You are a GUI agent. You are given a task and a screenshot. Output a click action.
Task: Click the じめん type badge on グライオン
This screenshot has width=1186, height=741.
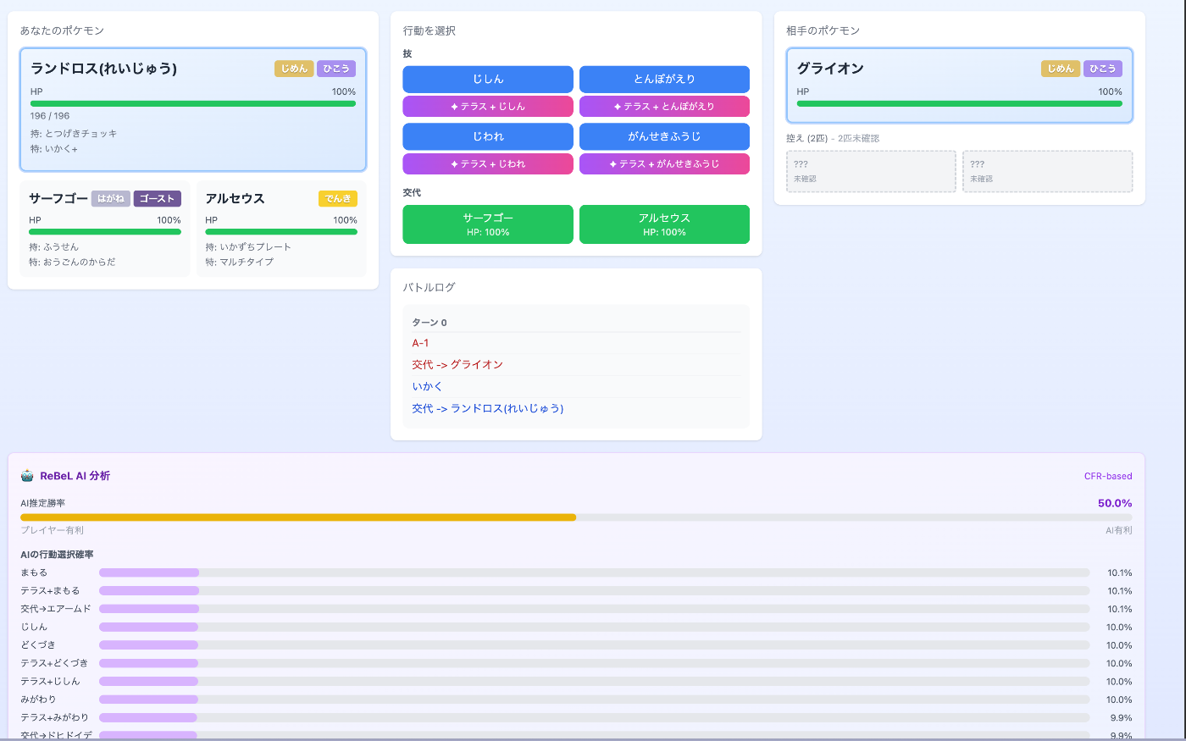coord(1061,69)
